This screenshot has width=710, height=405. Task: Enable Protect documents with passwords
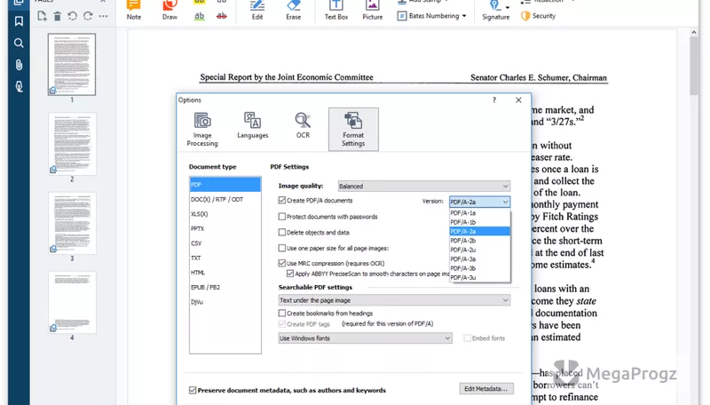tap(282, 217)
